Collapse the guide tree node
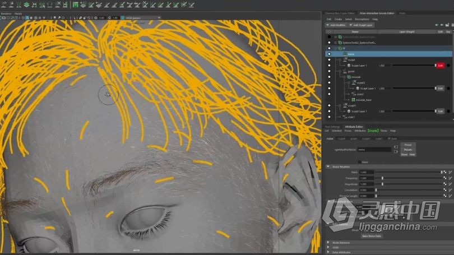Image resolution: width=454 pixels, height=255 pixels. [340, 71]
